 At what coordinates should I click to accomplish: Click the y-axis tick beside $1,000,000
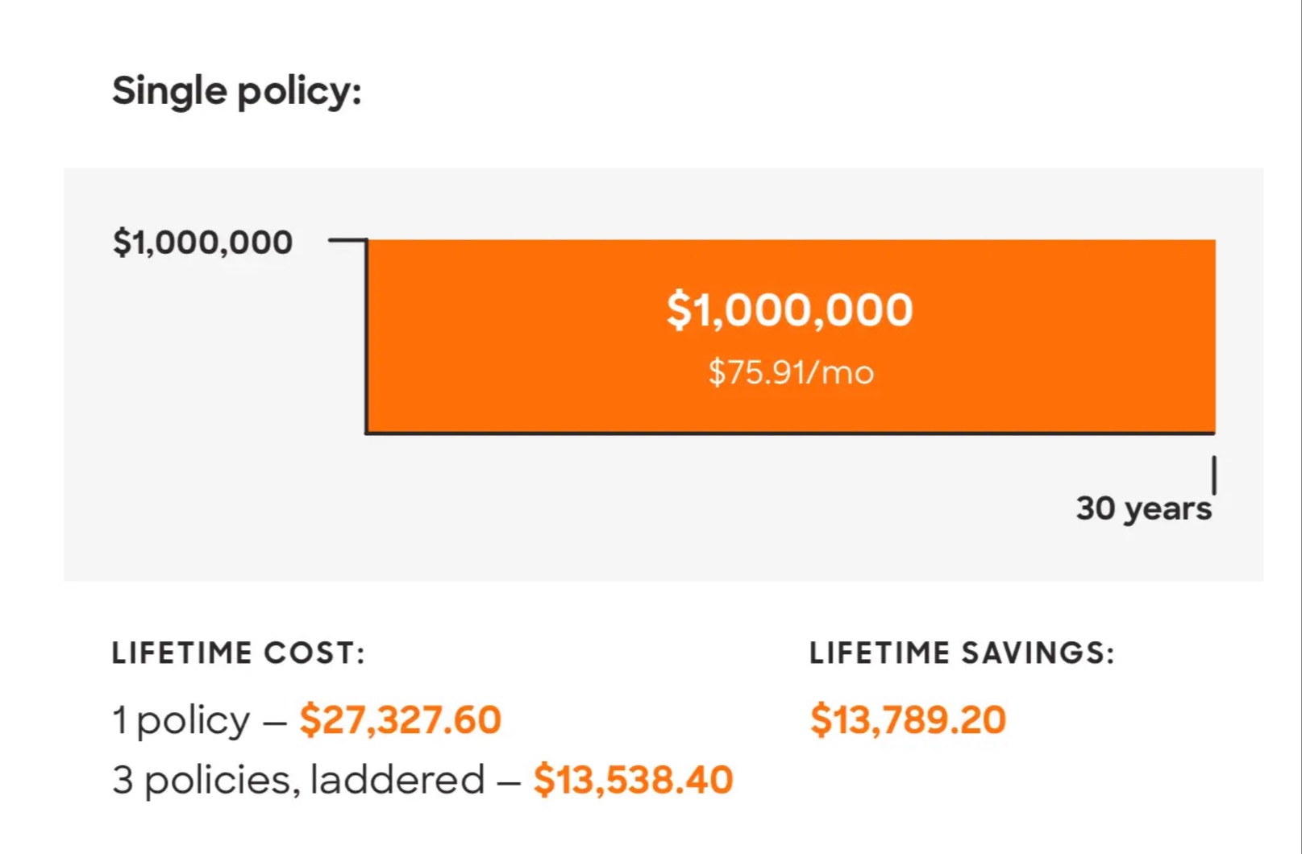click(347, 239)
